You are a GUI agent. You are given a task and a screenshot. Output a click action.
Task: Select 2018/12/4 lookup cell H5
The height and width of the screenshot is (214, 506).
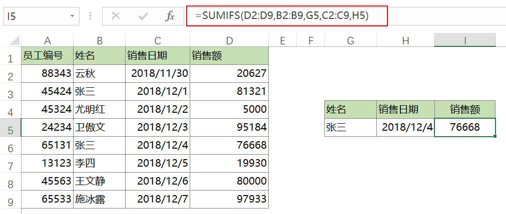click(405, 128)
